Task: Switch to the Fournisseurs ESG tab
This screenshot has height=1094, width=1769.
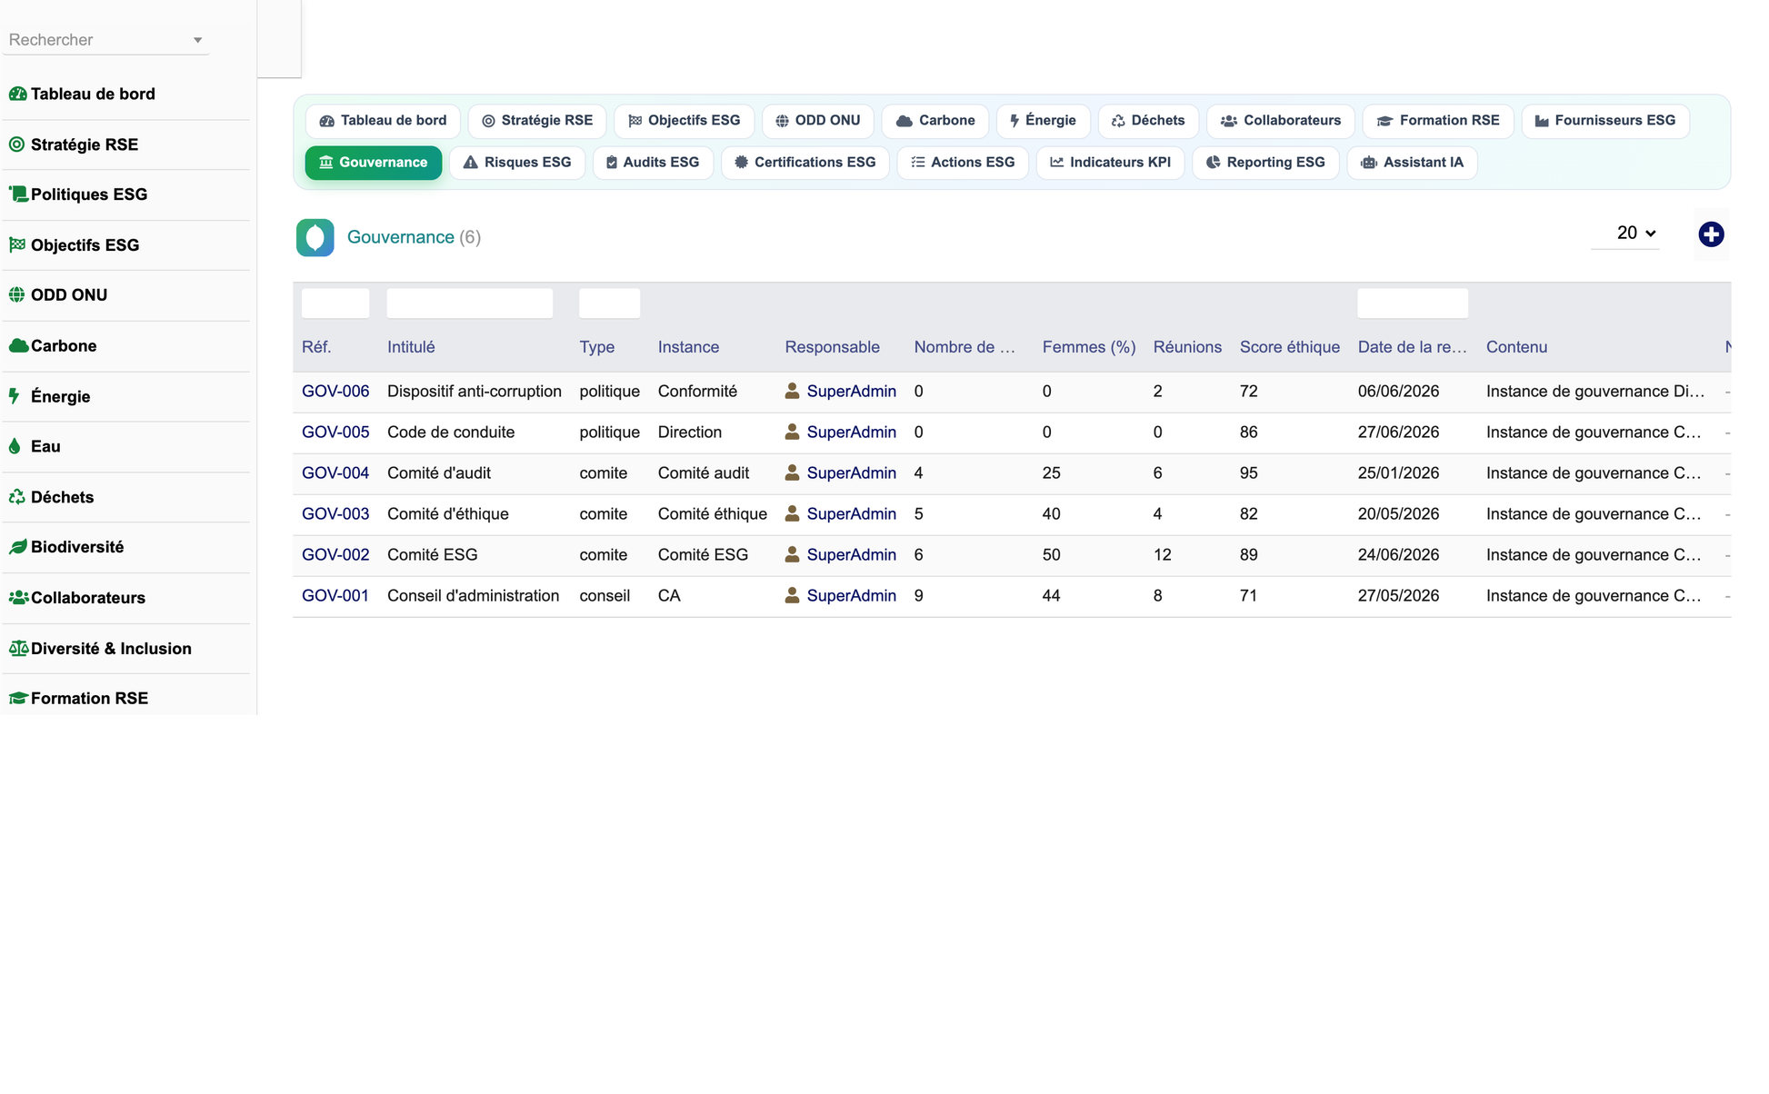Action: pos(1605,121)
